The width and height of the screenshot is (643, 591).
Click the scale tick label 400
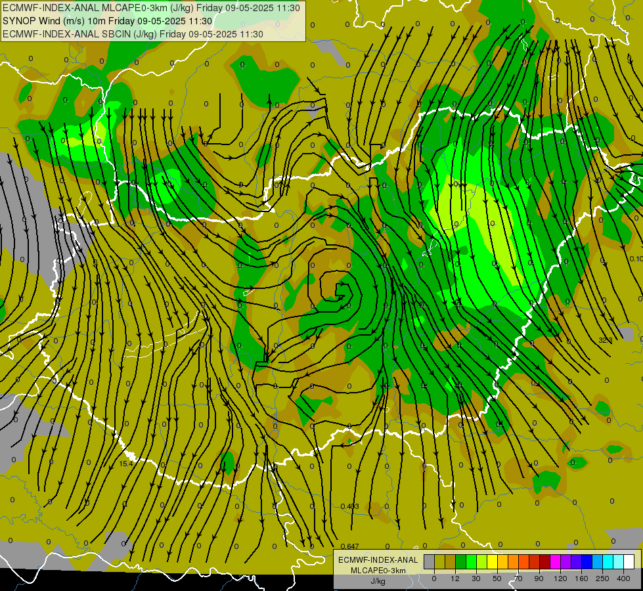(623, 579)
